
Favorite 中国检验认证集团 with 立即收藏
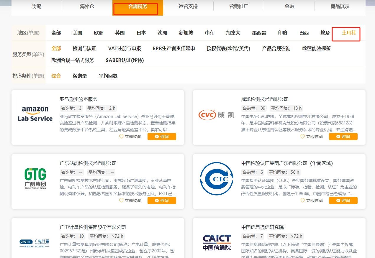(x=312, y=201)
